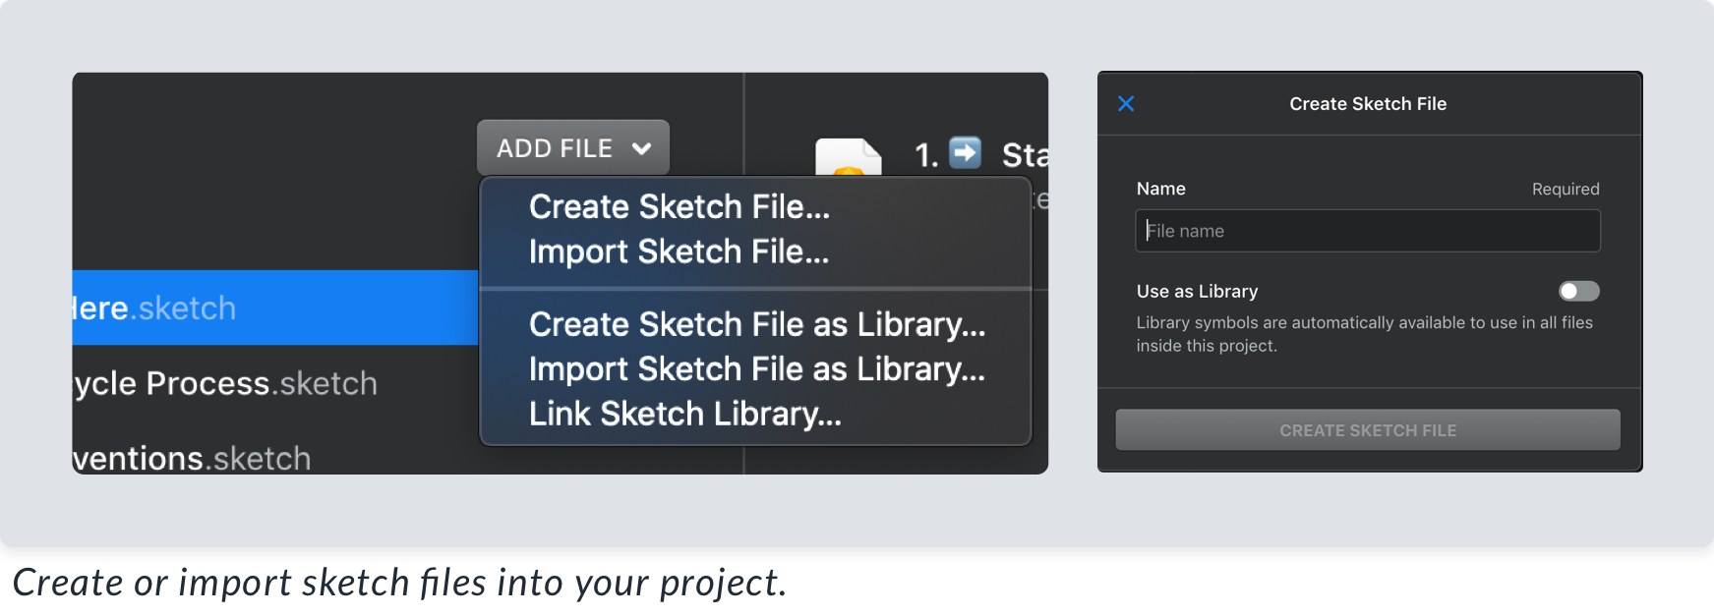Toggle the Use as Library switch
The image size is (1714, 616).
pyautogui.click(x=1578, y=291)
